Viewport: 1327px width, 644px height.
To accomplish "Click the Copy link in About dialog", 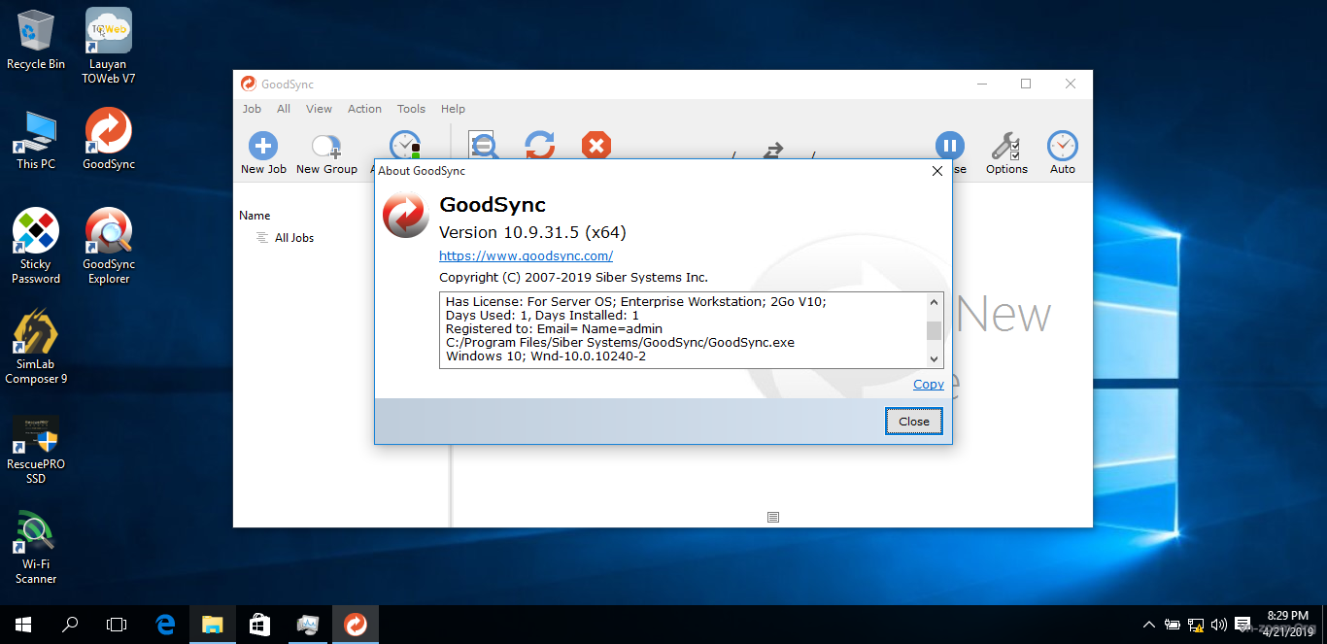I will 928,385.
